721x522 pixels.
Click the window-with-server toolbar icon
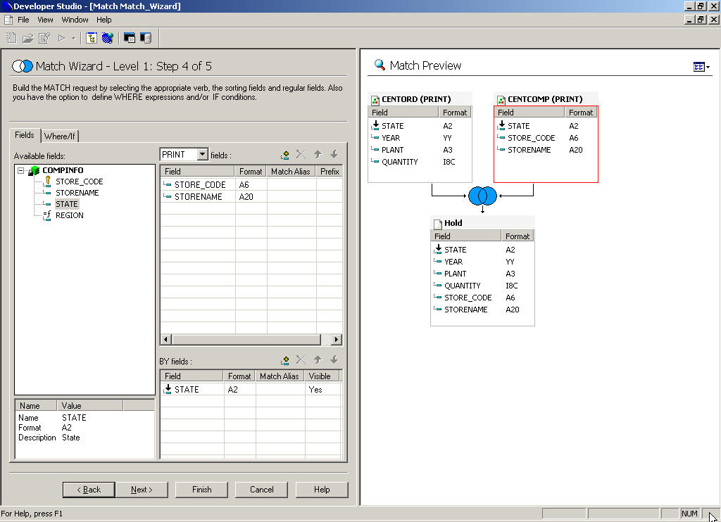click(x=146, y=38)
